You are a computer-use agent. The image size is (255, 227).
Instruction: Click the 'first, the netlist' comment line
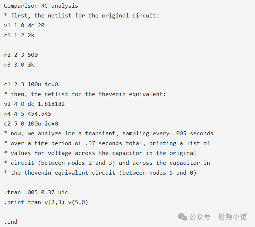[81, 16]
